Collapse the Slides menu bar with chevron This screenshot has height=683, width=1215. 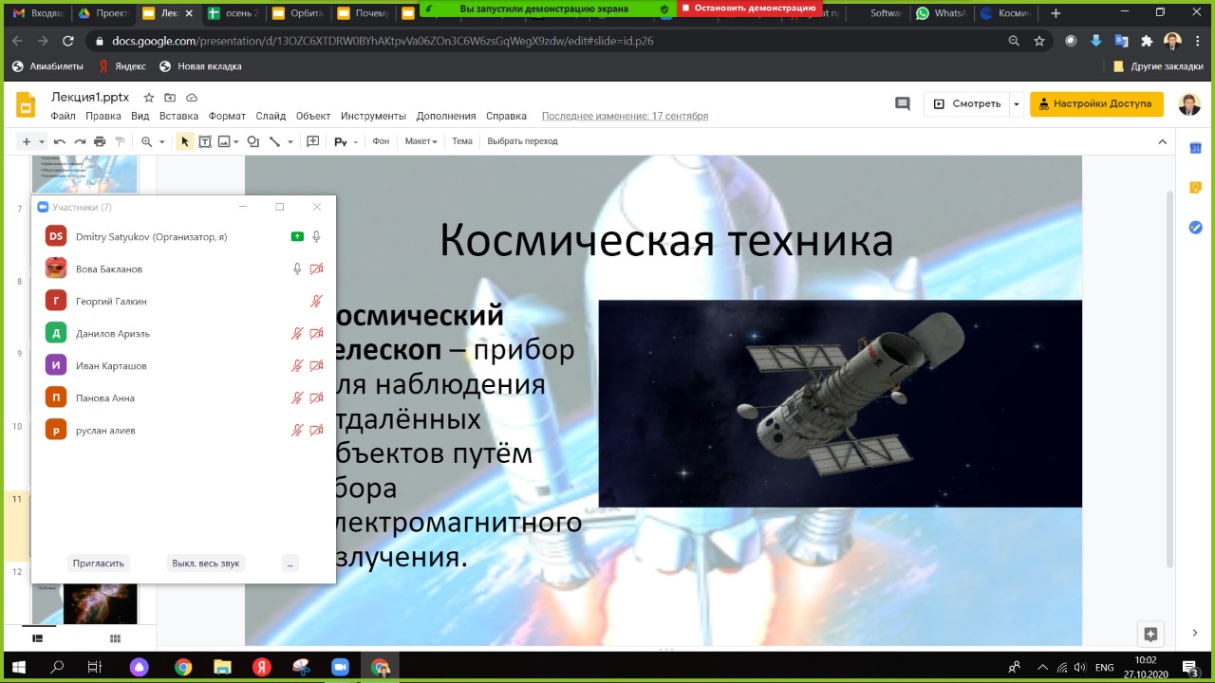click(x=1163, y=141)
